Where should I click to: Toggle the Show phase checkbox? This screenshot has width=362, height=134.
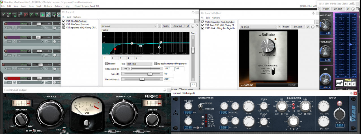[180, 90]
